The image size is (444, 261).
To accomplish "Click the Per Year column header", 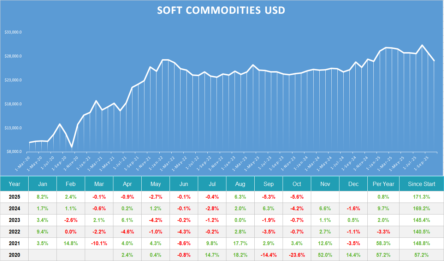I will pos(383,184).
